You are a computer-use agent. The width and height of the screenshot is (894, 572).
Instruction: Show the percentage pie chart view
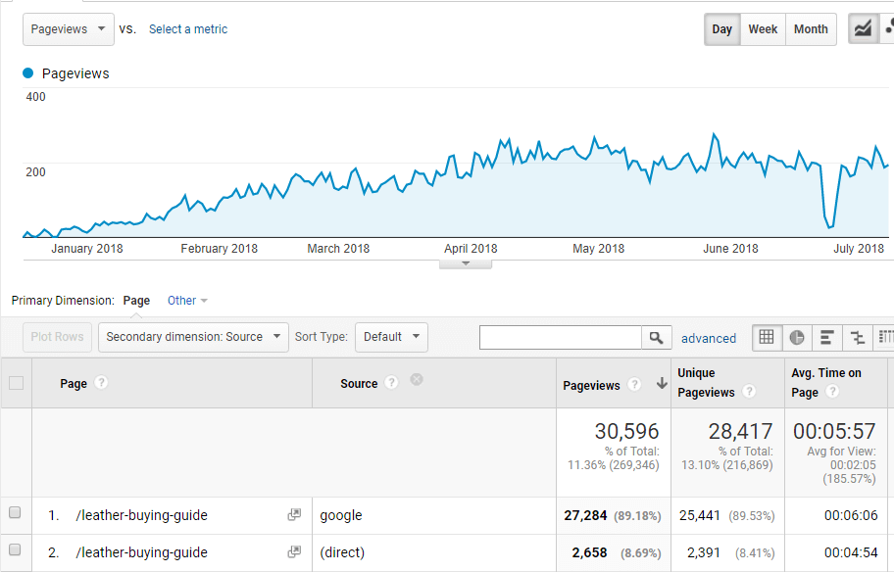click(x=795, y=338)
